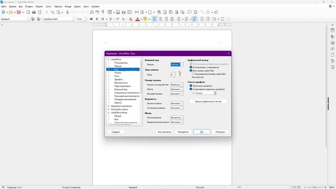This screenshot has height=189, width=336.
Task: Open the Menu icons visibility dropdown
Action: [177, 103]
